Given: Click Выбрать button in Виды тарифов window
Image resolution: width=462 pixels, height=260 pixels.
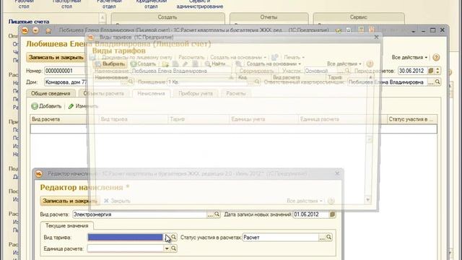Looking at the screenshot, I should coord(110,64).
